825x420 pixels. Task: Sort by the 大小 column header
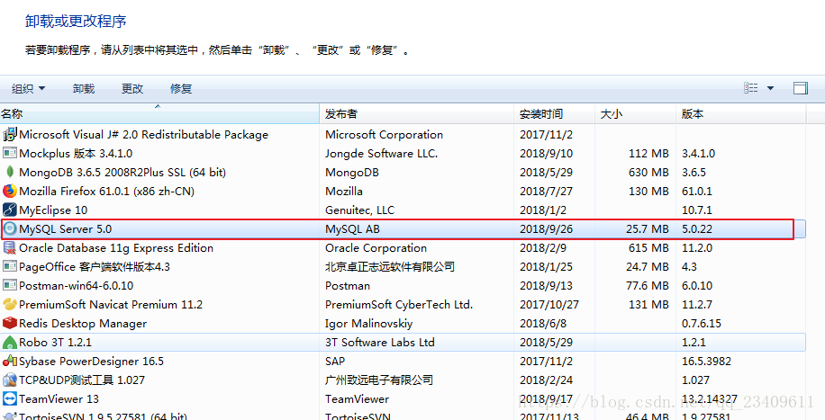pos(636,113)
